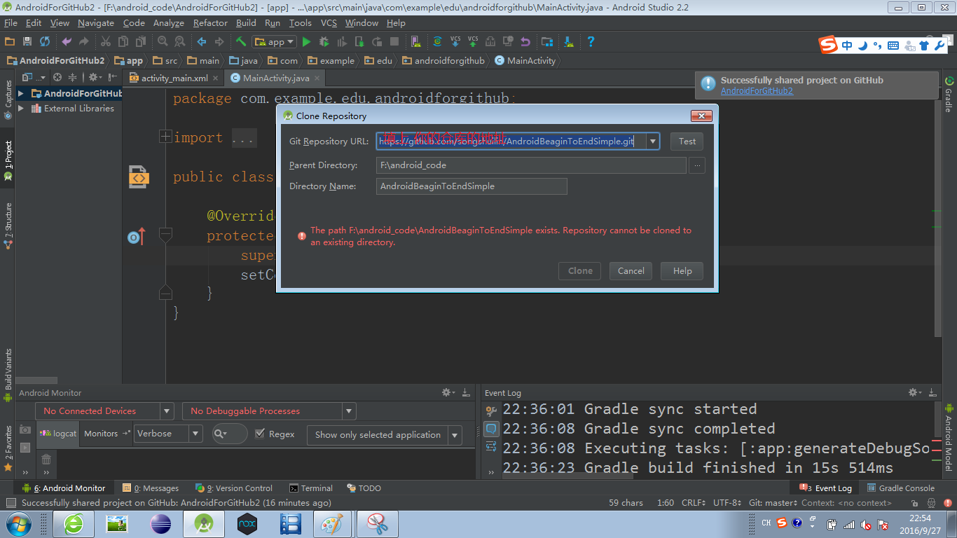
Task: Click the Open folder toolbar icon
Action: click(x=10, y=42)
